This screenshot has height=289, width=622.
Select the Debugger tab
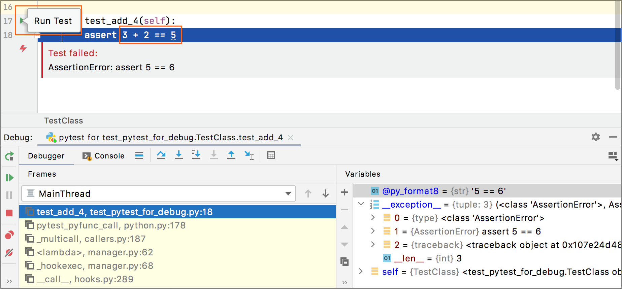click(46, 156)
